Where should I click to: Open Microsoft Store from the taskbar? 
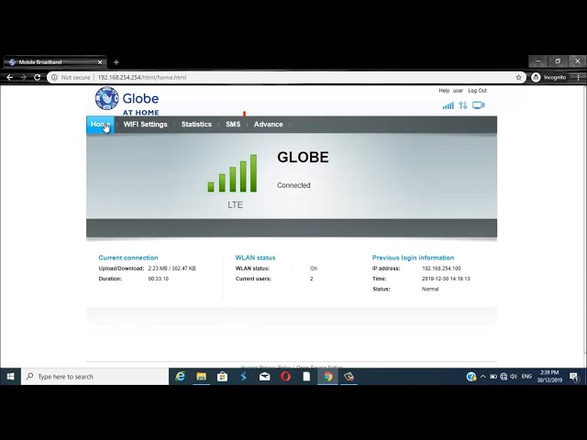(x=222, y=377)
